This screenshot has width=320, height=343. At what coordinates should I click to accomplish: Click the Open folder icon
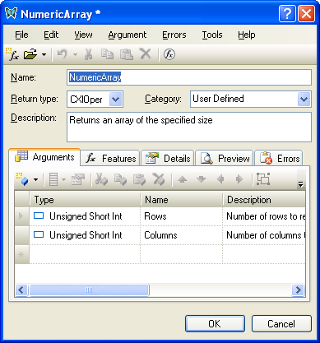click(30, 54)
